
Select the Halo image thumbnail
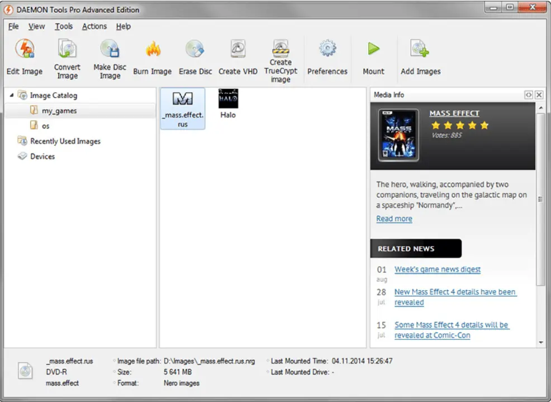click(x=228, y=104)
